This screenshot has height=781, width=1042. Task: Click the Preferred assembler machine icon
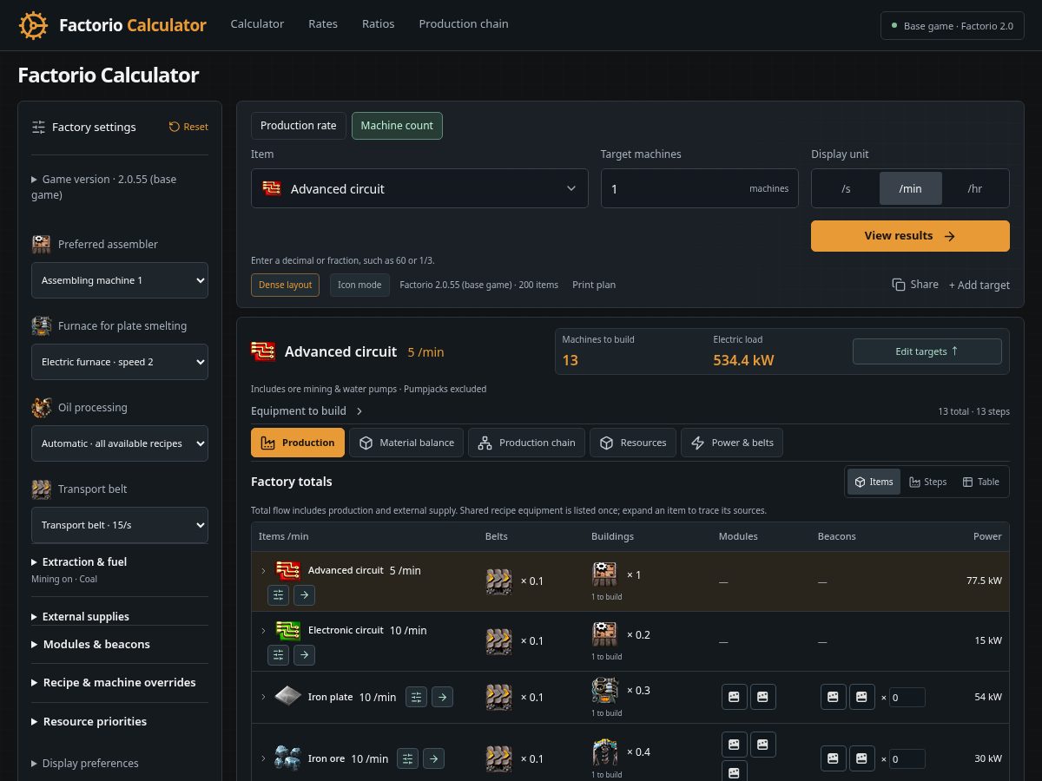point(41,244)
